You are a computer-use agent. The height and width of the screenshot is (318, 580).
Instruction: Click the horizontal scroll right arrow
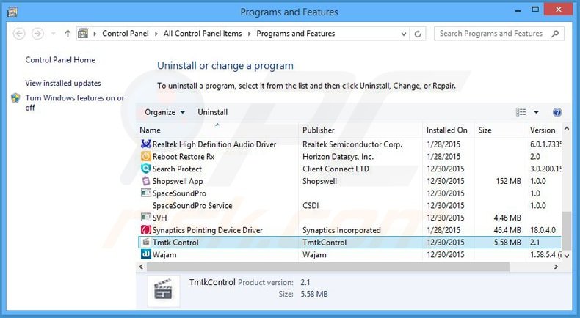(x=556, y=267)
